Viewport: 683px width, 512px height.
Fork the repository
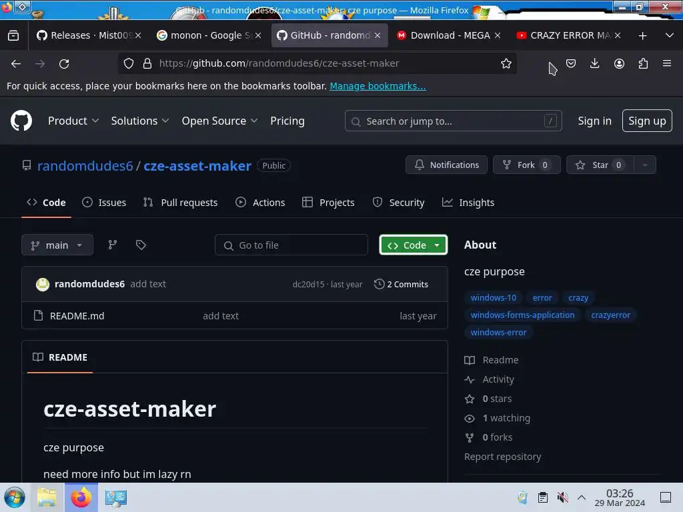point(526,165)
